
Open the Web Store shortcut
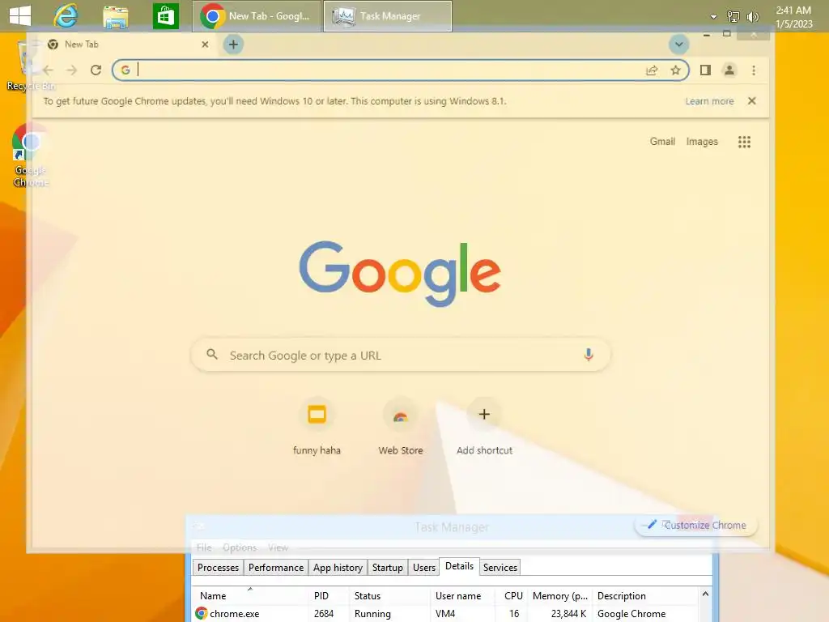coord(400,428)
